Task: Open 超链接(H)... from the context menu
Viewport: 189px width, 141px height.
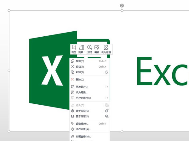Action: pos(89,124)
